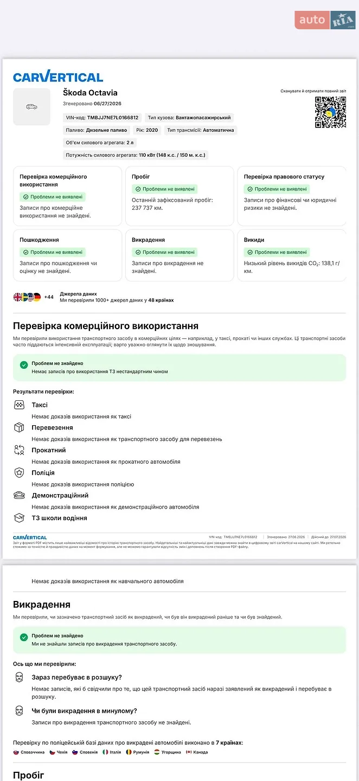Open the Викиди emissions card

[x=292, y=255]
